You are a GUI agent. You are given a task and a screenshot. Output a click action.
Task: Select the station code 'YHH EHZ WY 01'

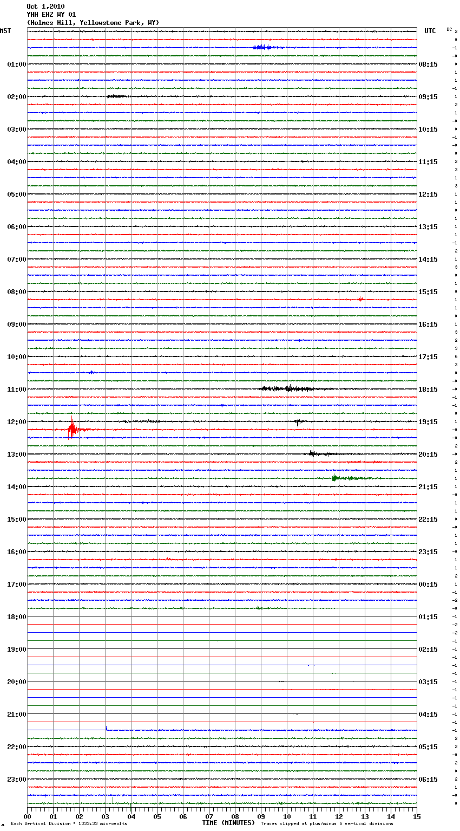tap(51, 15)
